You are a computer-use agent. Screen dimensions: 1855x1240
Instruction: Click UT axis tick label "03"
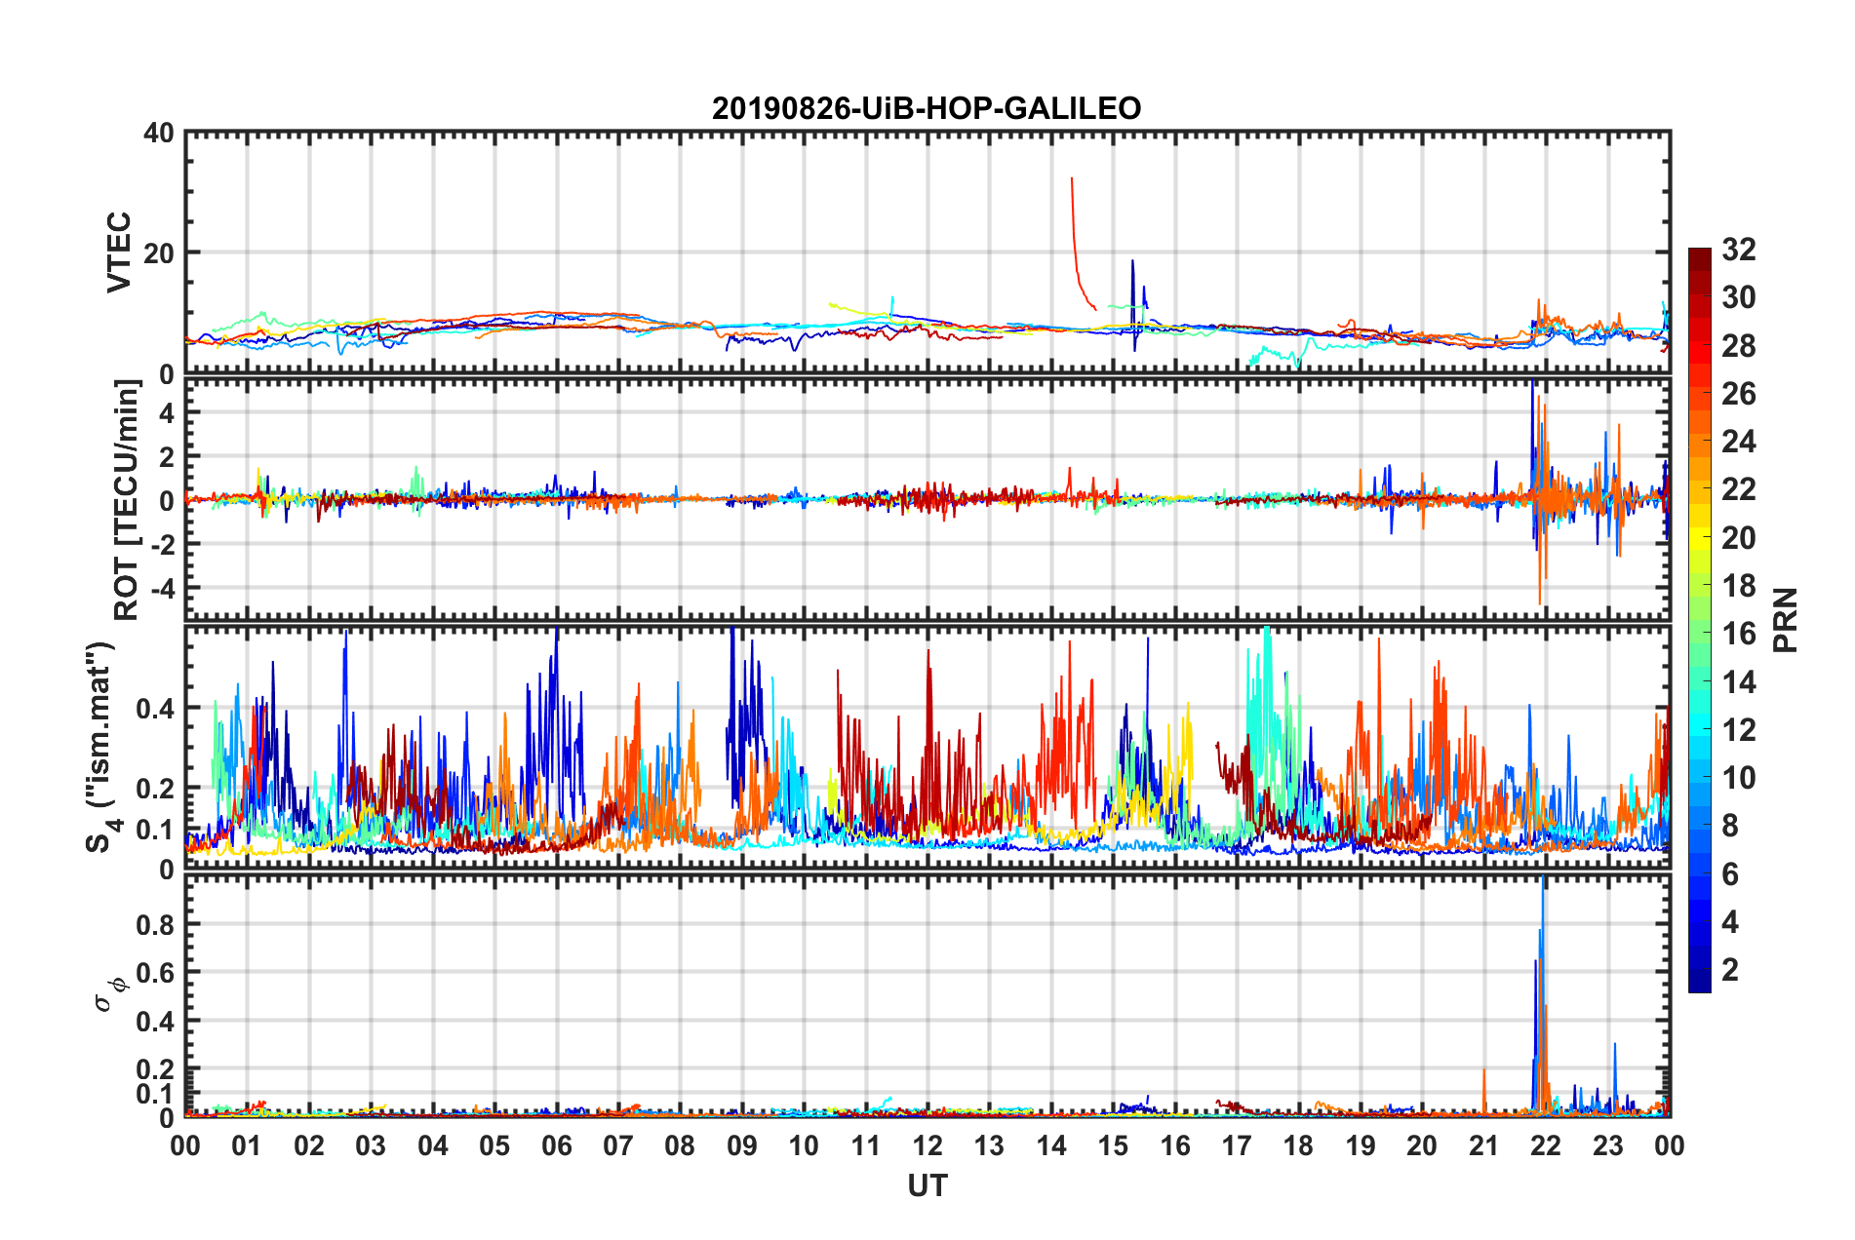tap(371, 1145)
